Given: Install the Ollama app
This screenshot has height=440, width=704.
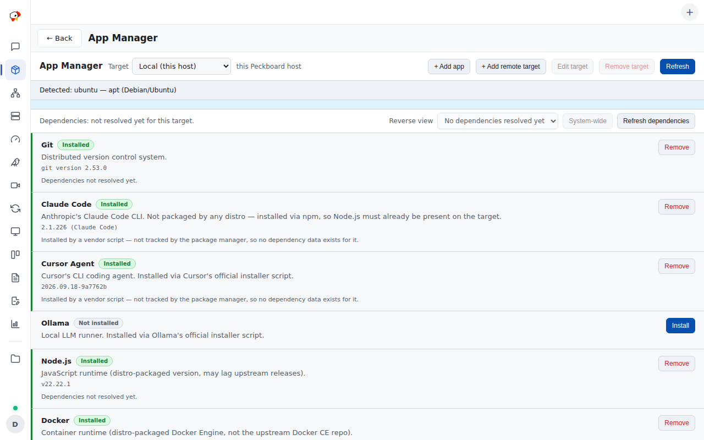Looking at the screenshot, I should click(x=680, y=326).
